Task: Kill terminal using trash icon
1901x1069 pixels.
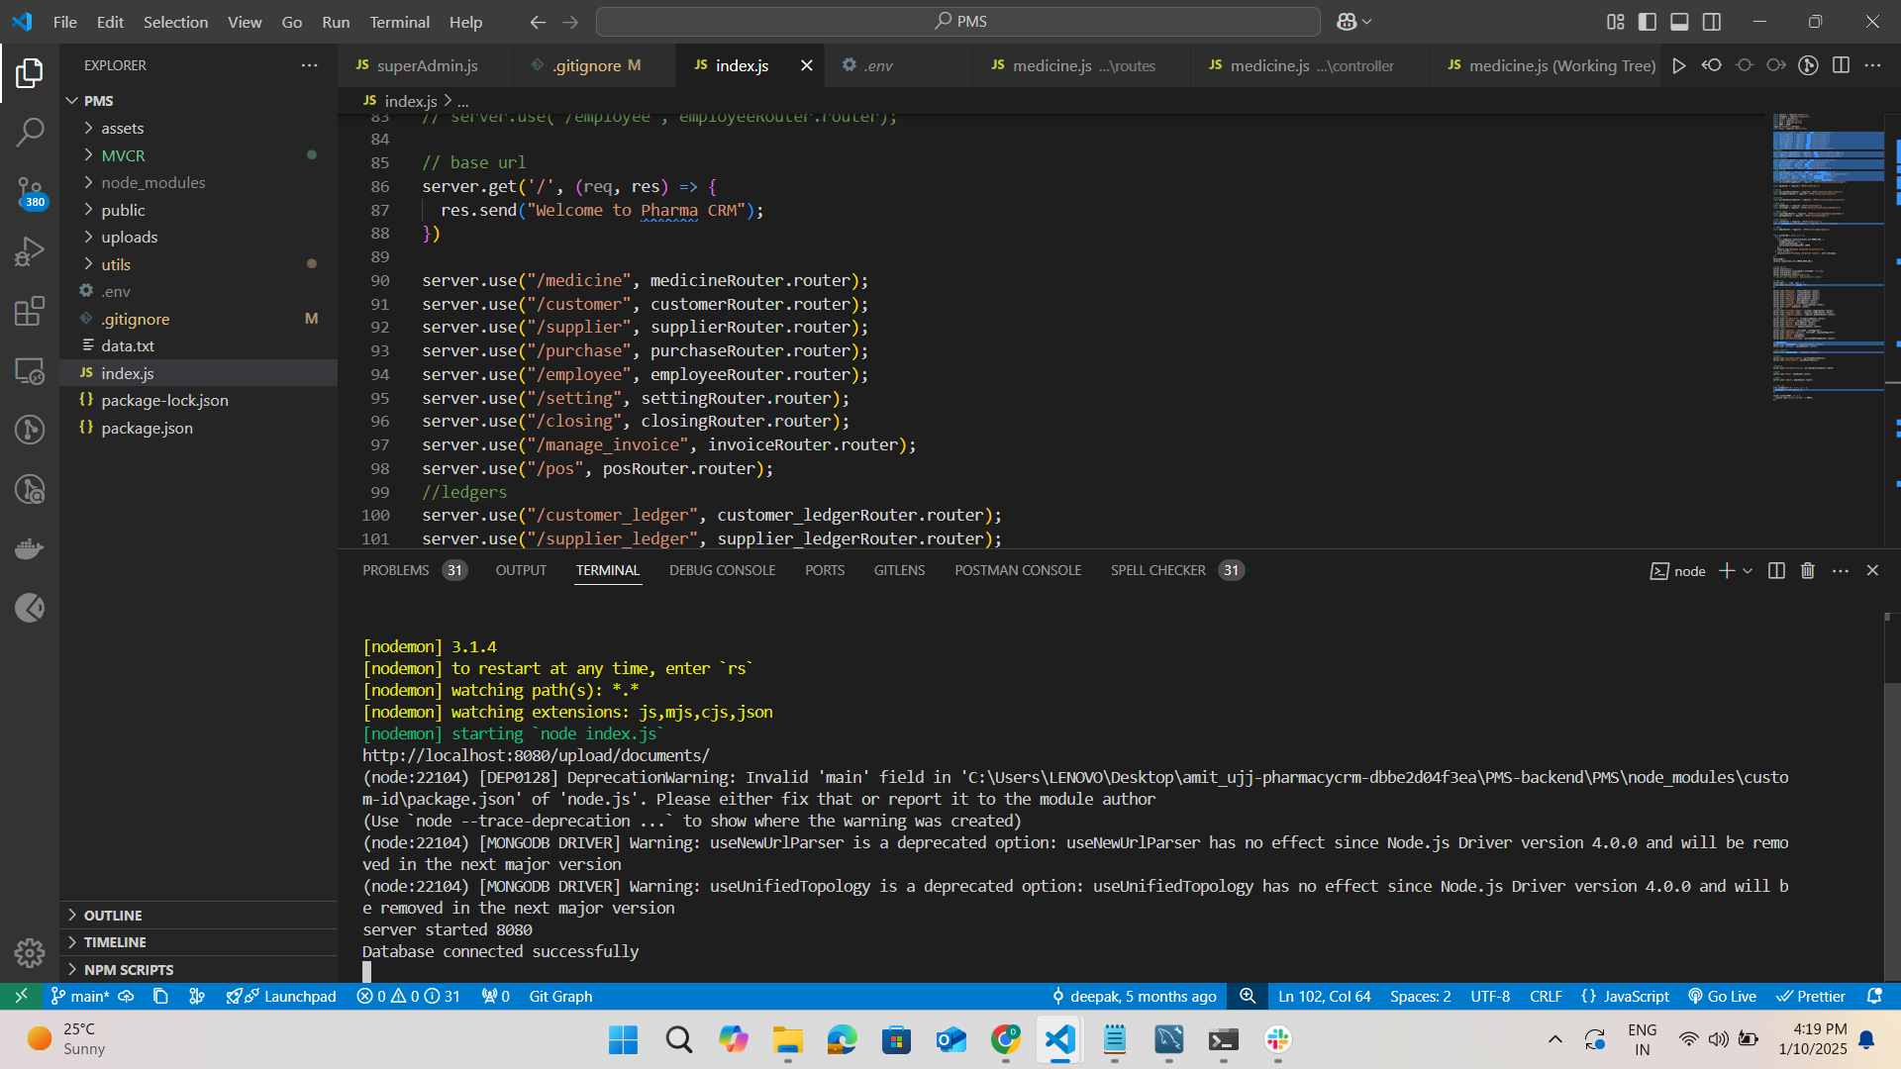Action: pos(1808,571)
